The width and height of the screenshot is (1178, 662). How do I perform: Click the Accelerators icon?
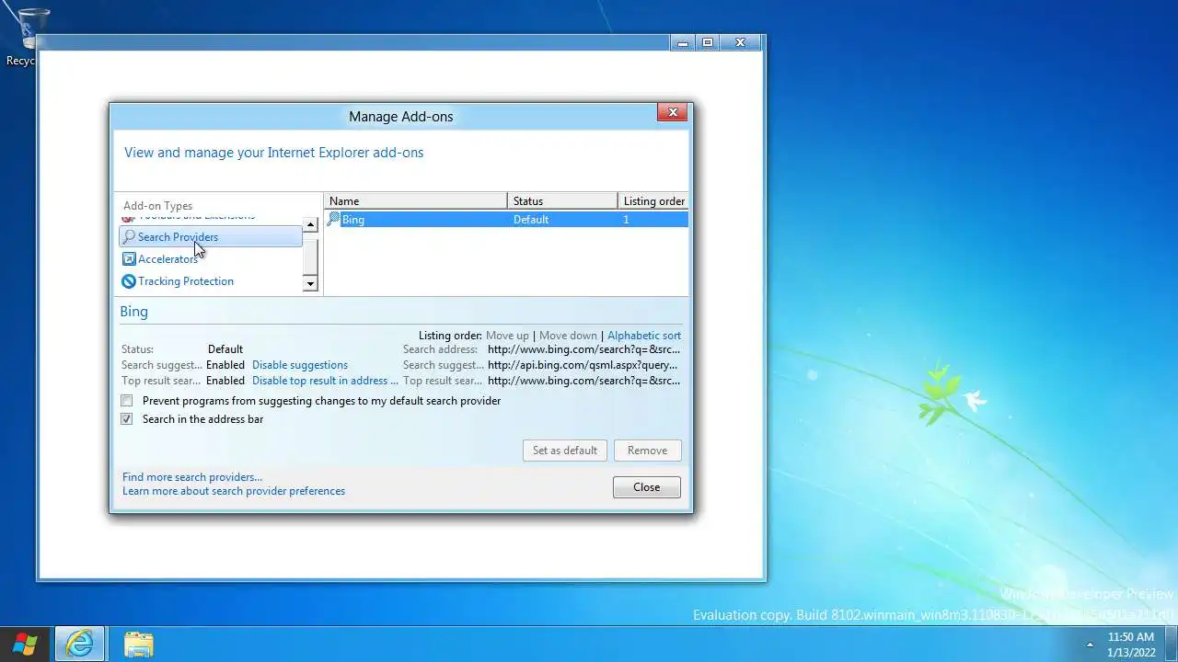(129, 259)
